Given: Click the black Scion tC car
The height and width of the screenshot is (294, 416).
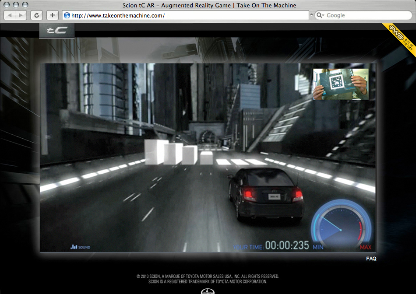Looking at the screenshot, I should click(x=265, y=192).
